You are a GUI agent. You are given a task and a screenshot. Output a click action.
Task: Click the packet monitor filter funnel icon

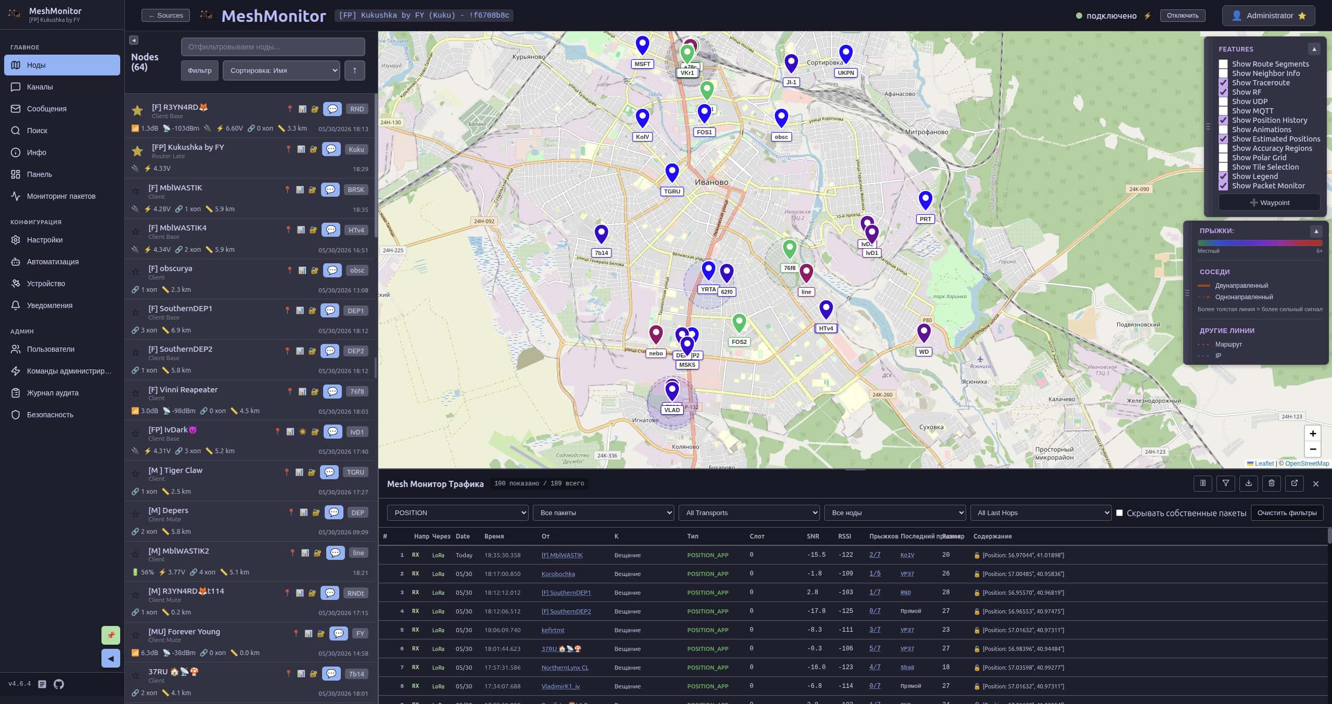(1226, 483)
